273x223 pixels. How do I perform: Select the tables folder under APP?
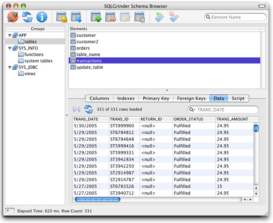(35, 42)
